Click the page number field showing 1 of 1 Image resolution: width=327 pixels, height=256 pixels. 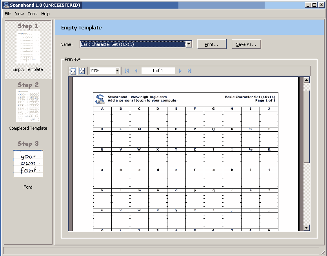tap(158, 71)
